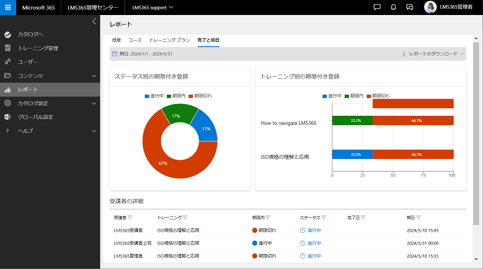Open the LMS365管理者 profile avatar
Image resolution: width=483 pixels, height=269 pixels.
click(x=430, y=7)
